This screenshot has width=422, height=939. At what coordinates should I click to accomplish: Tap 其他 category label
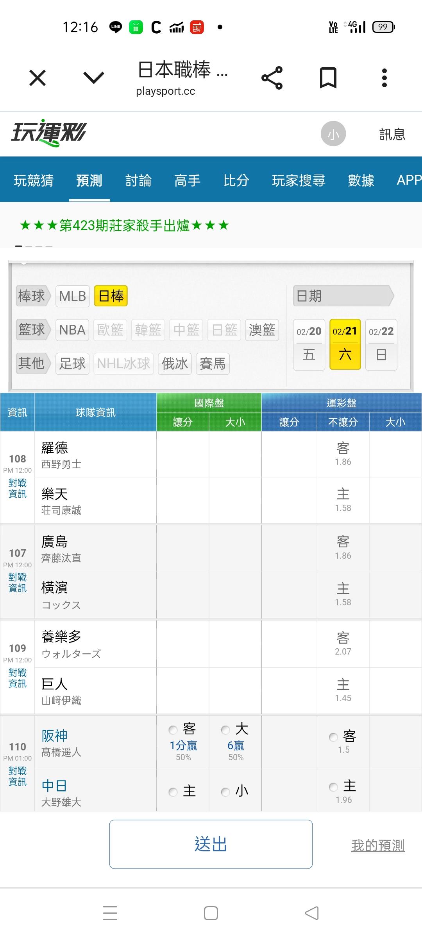click(x=33, y=363)
